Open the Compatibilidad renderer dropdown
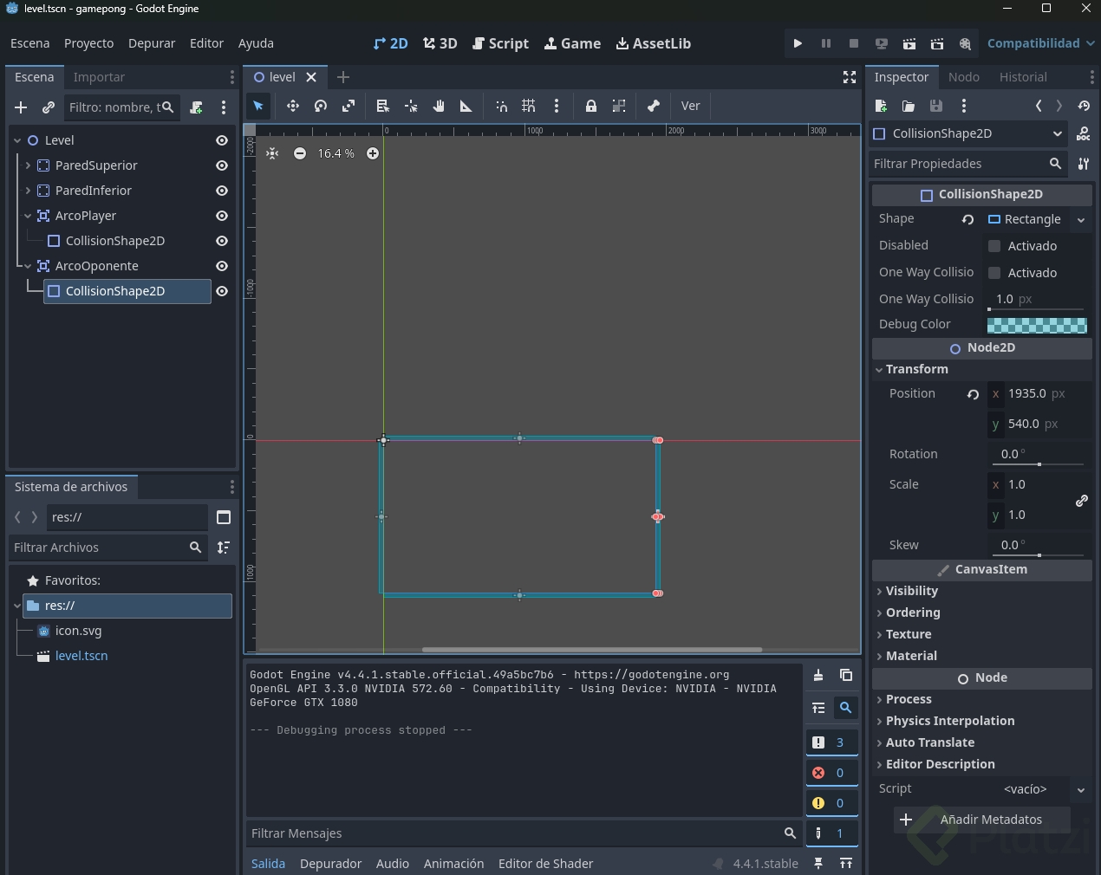Screen dimensions: 1101x875 click(1040, 43)
